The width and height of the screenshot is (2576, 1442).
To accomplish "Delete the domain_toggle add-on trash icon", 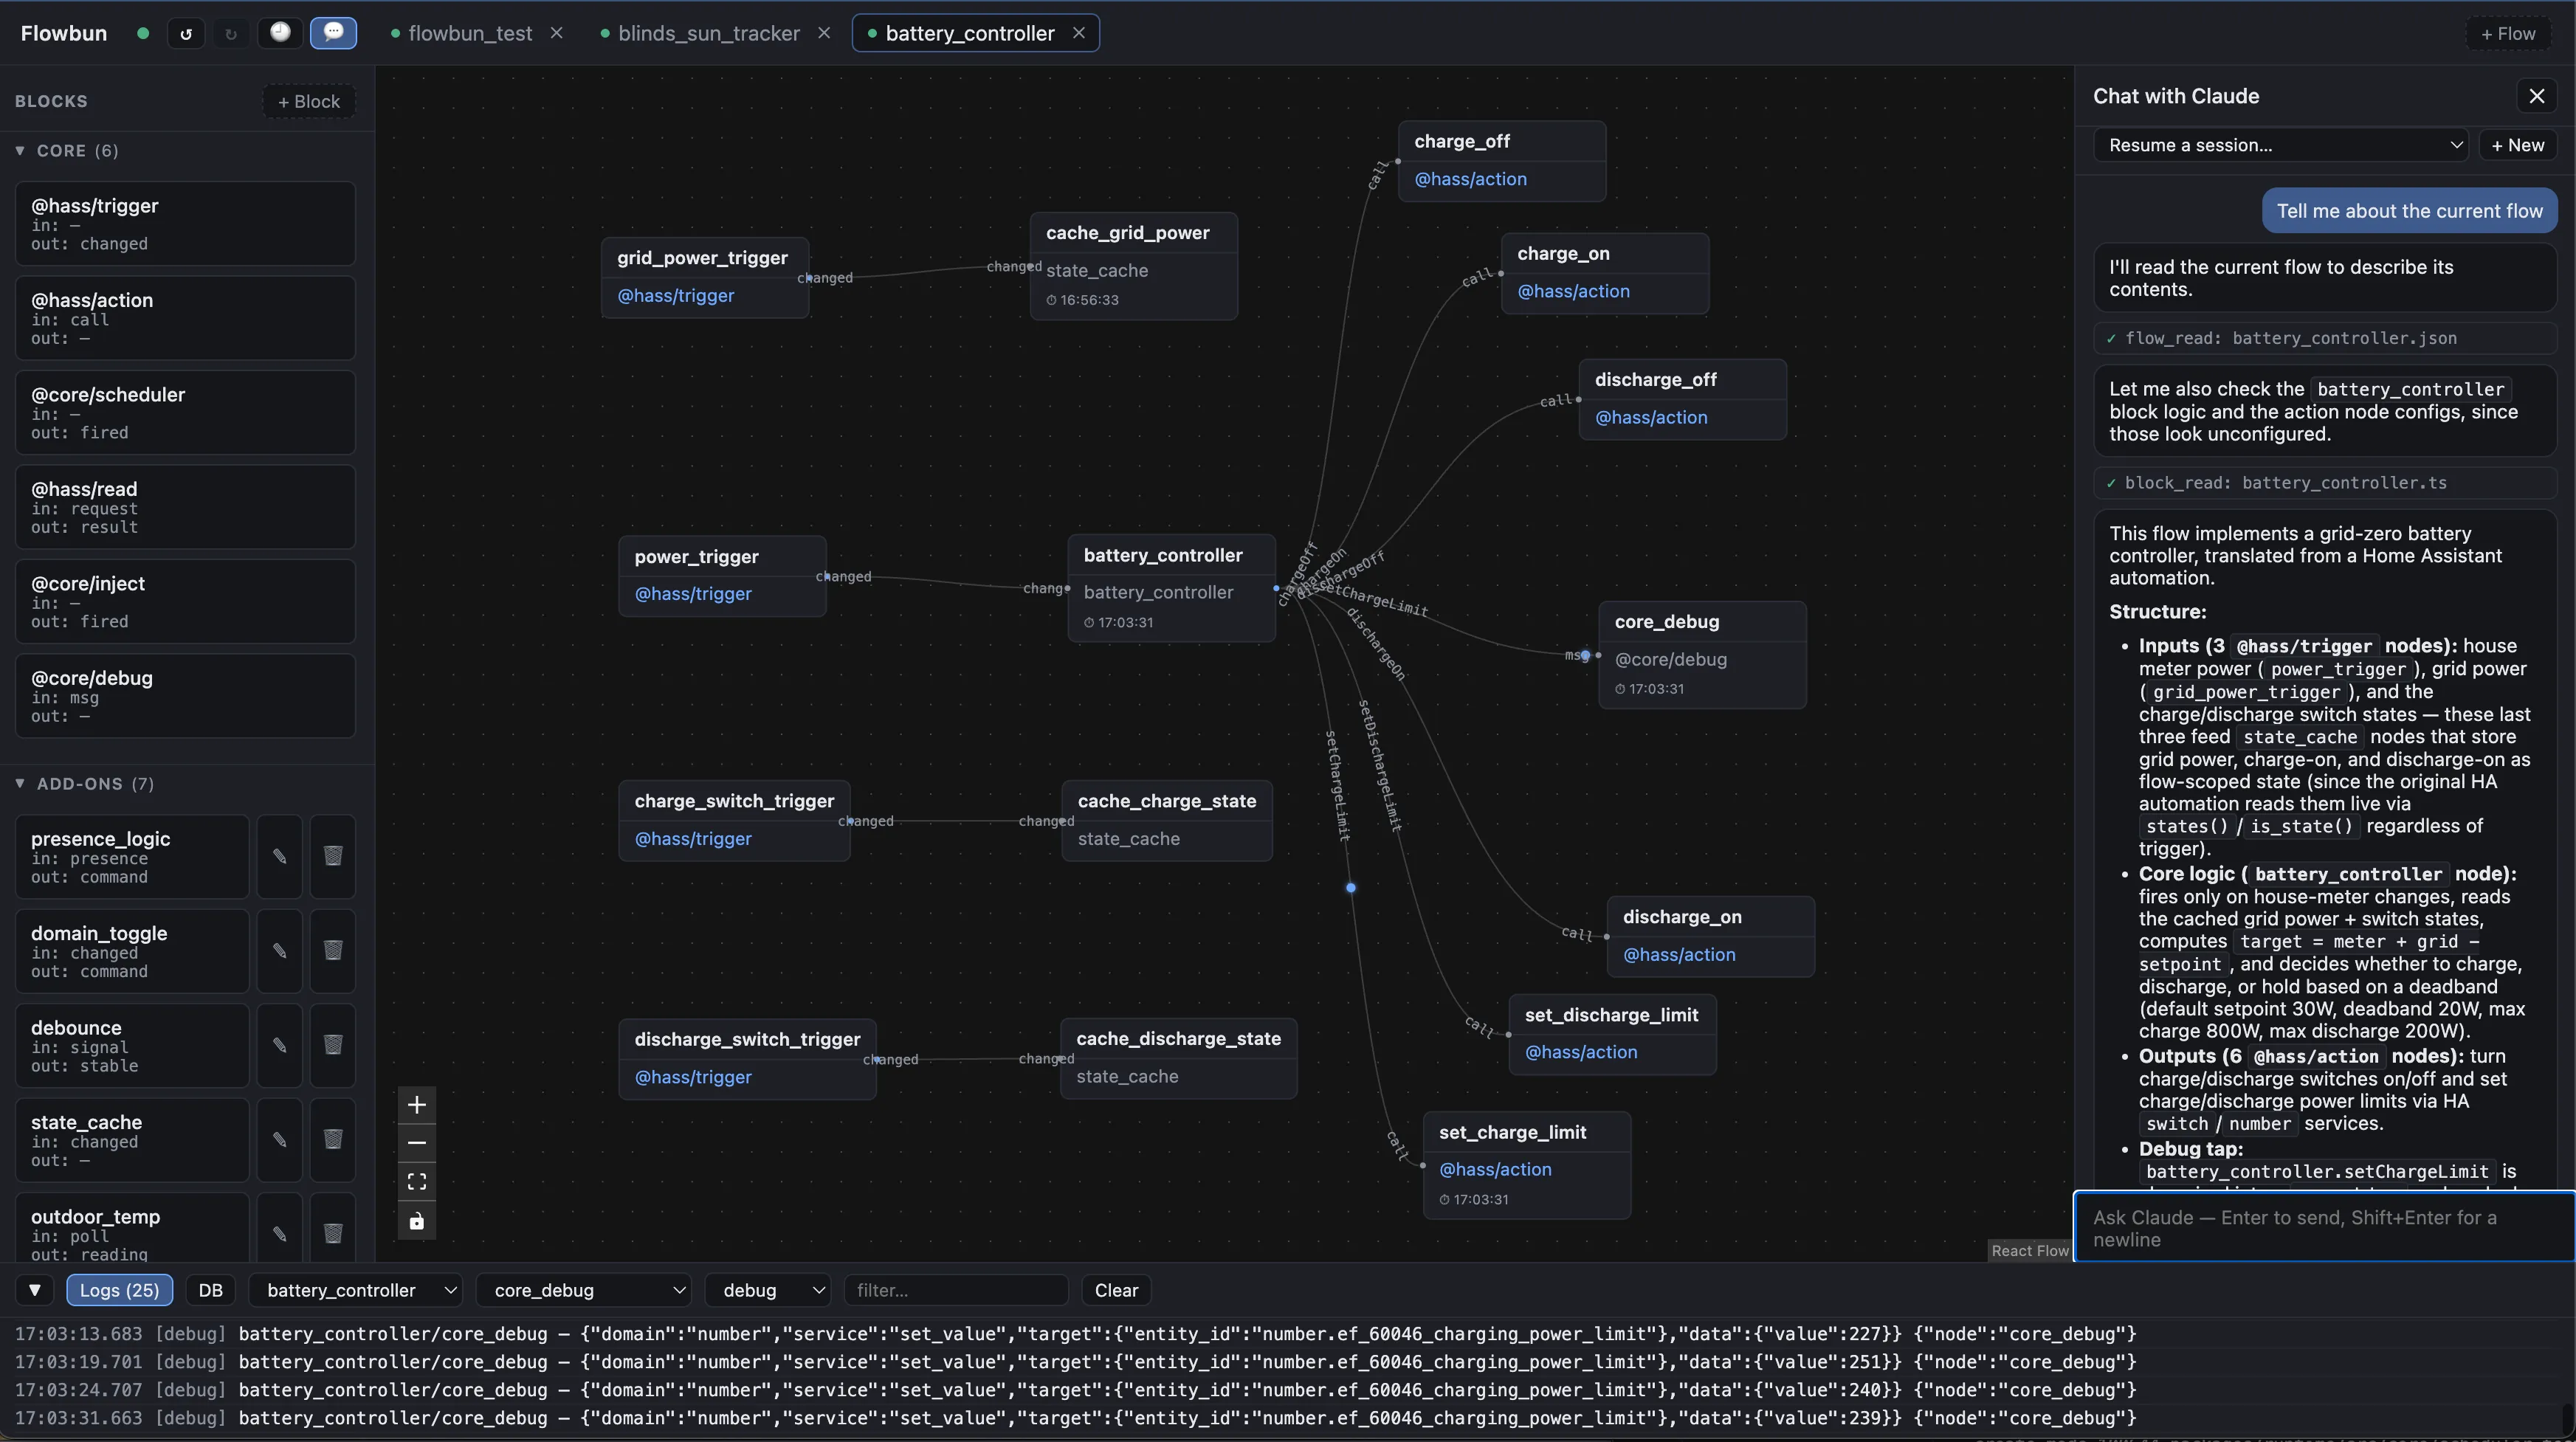I will (333, 951).
